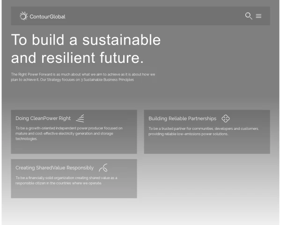Click the financially solid organization description
The height and width of the screenshot is (225, 281).
pyautogui.click(x=66, y=178)
